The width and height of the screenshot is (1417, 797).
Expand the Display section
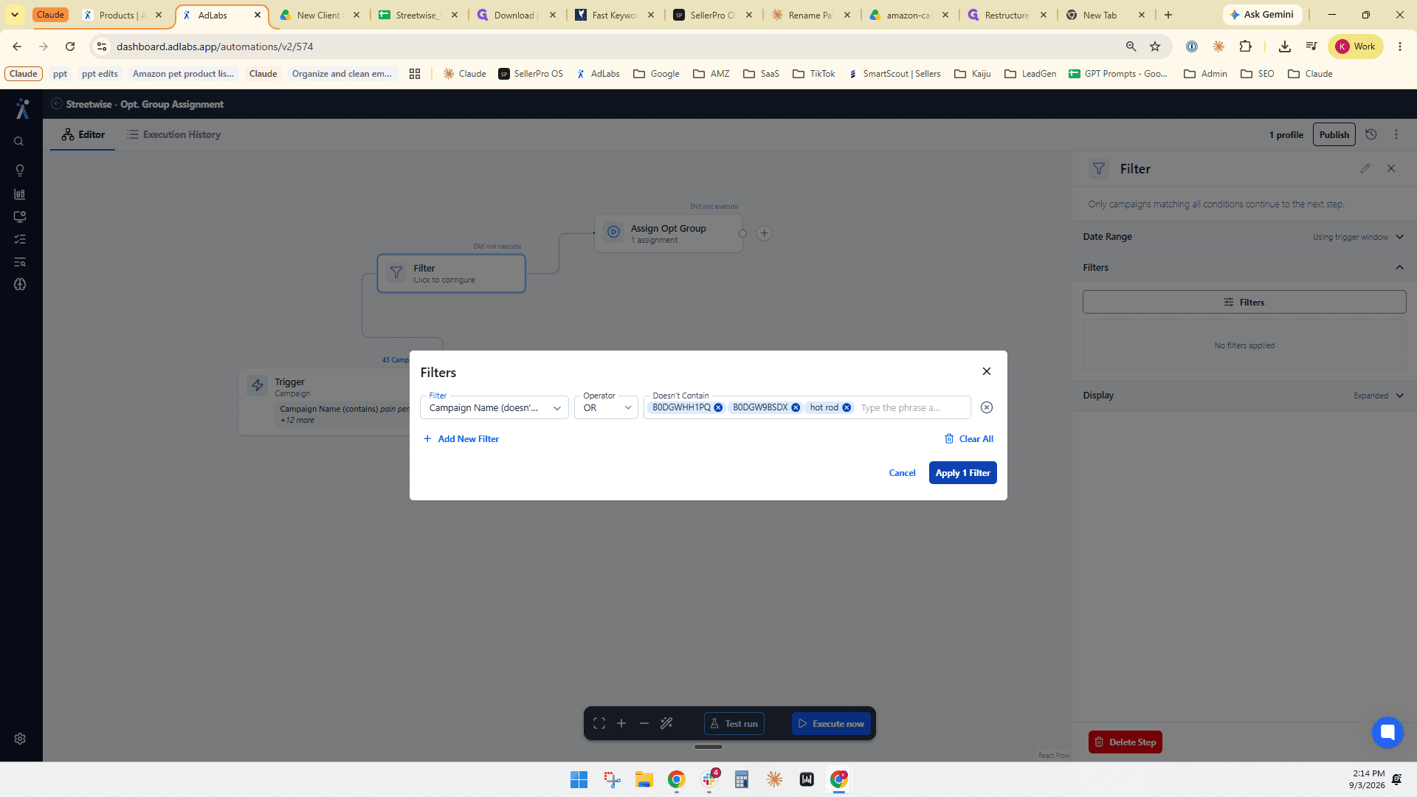[1244, 396]
